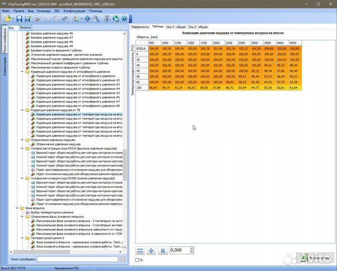This screenshot has height=271, width=337.
Task: Click the Excel export button
Action: [x=316, y=257]
